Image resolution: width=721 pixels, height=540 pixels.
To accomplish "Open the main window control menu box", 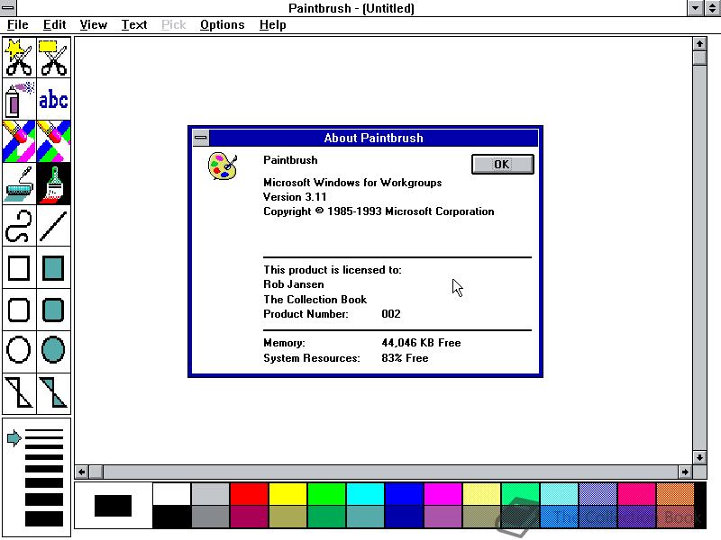I will tap(8, 8).
